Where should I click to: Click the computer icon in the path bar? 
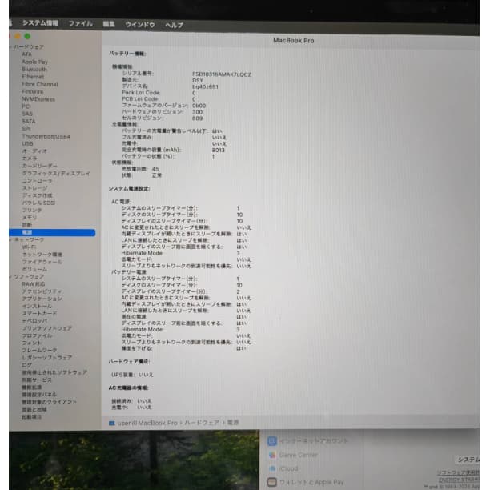tap(111, 423)
